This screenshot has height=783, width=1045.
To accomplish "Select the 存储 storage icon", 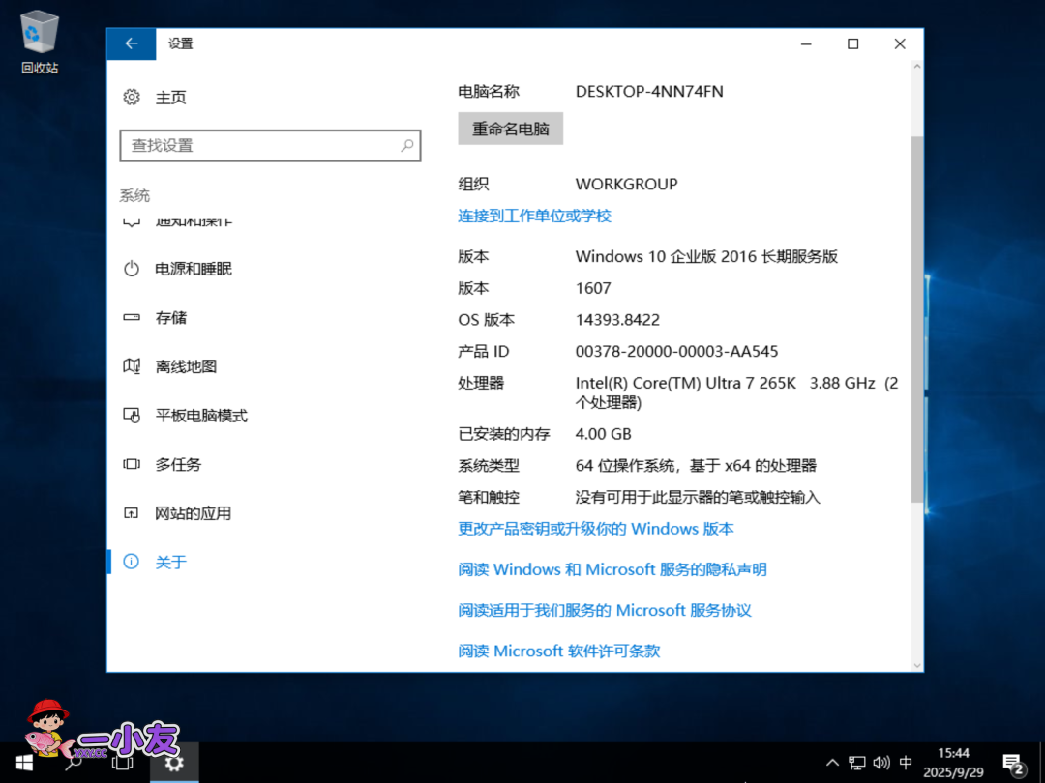I will (132, 317).
